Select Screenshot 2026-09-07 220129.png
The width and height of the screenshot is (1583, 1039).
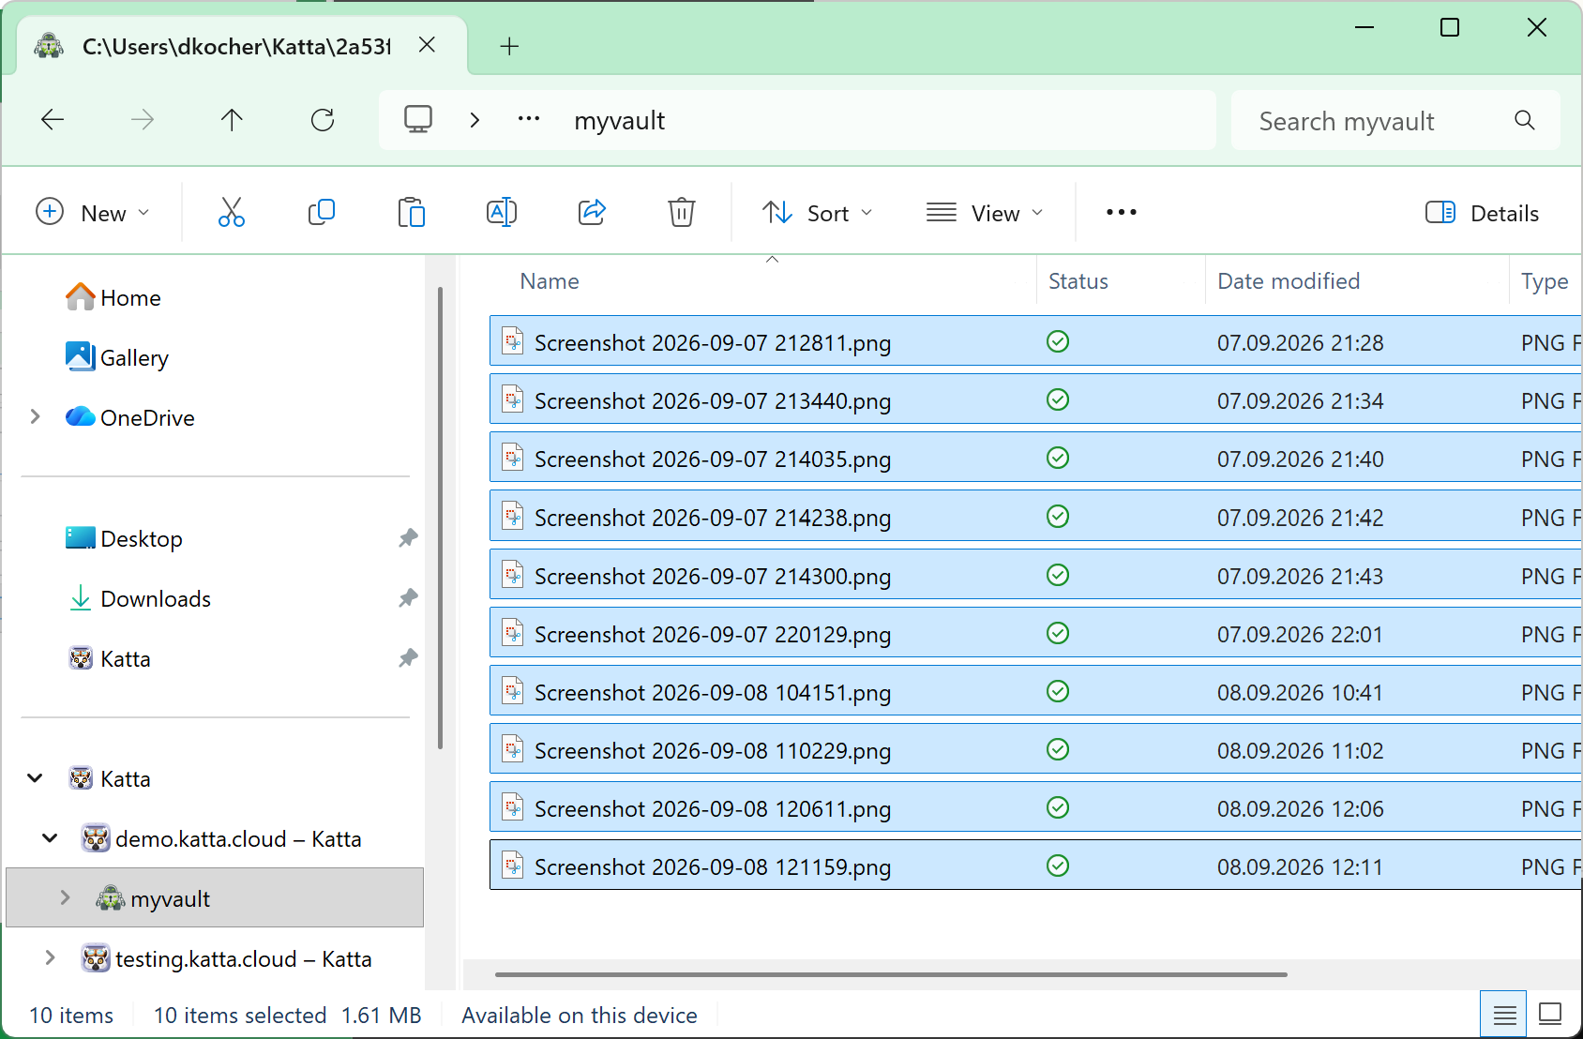(x=1035, y=633)
